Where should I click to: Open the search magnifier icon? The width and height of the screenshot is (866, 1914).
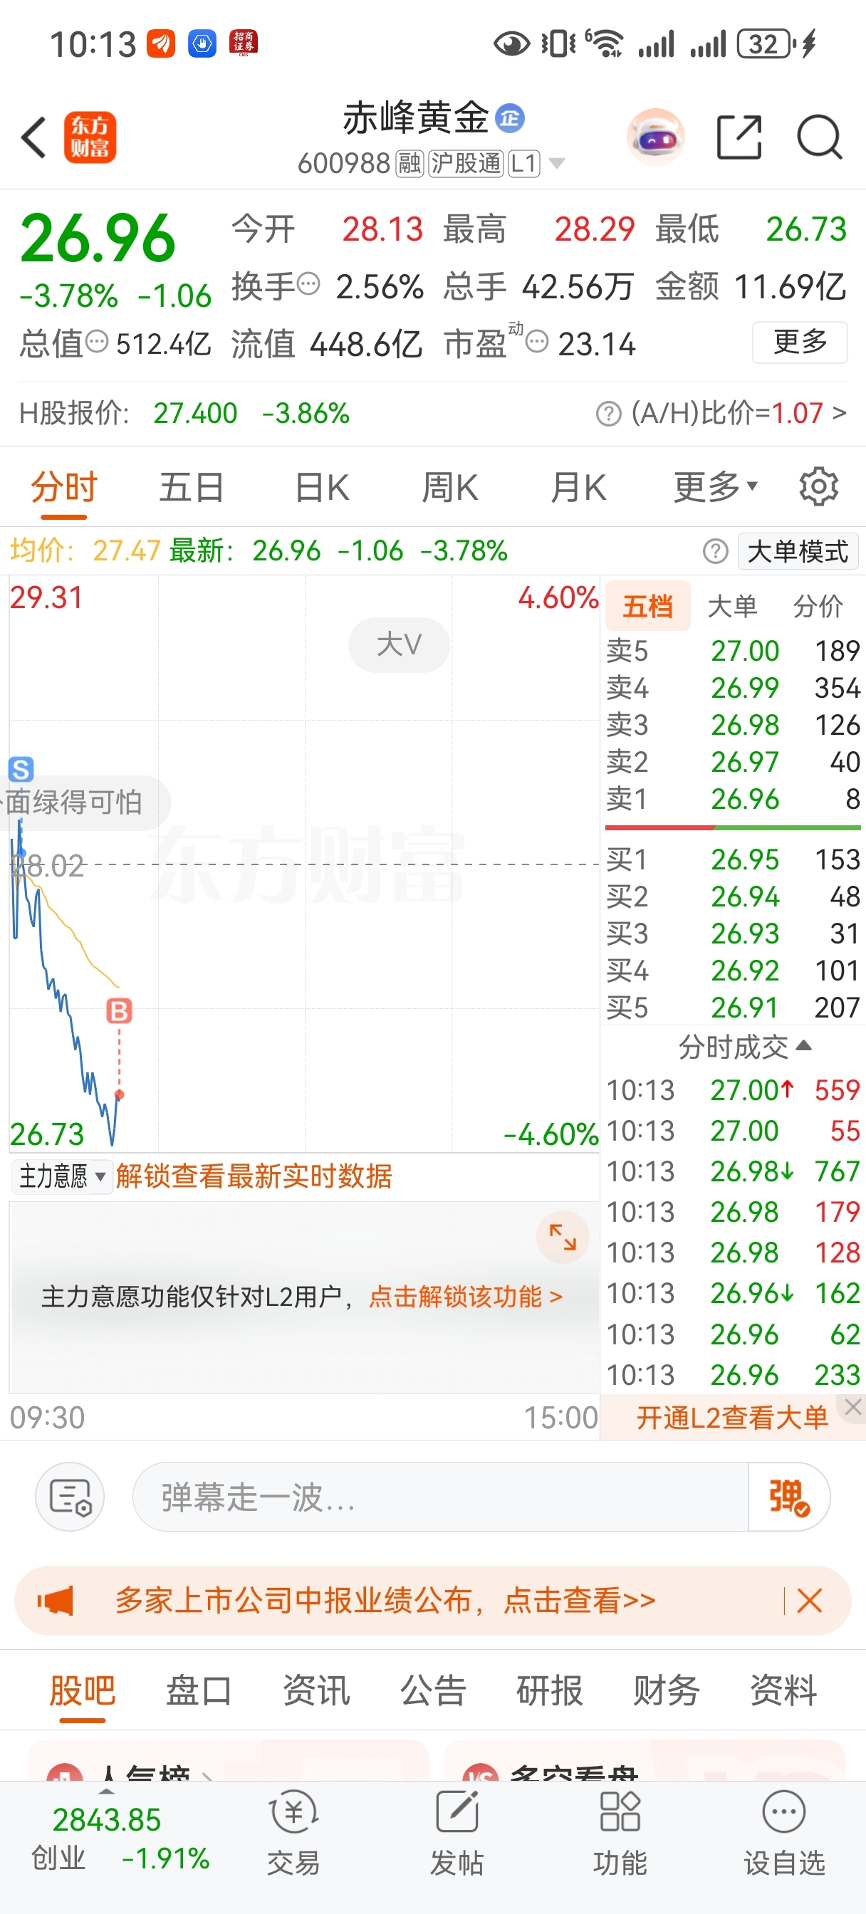(819, 137)
